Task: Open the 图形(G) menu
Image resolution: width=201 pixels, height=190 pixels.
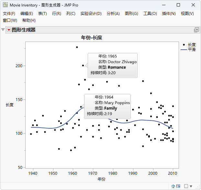Action: click(131, 14)
